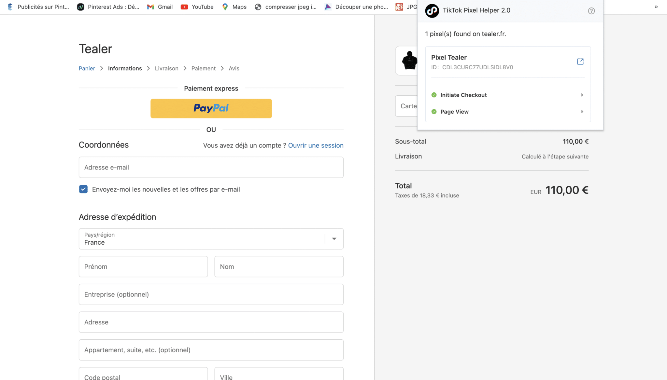
Task: Open the YouTube bookmark
Action: [197, 7]
